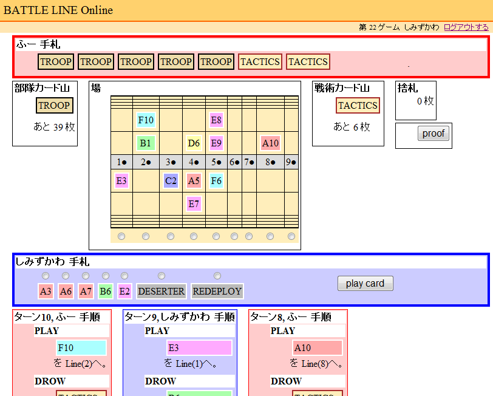Choose the line 7 radio button below the board
Screen dimensions: 493x396
tap(249, 236)
